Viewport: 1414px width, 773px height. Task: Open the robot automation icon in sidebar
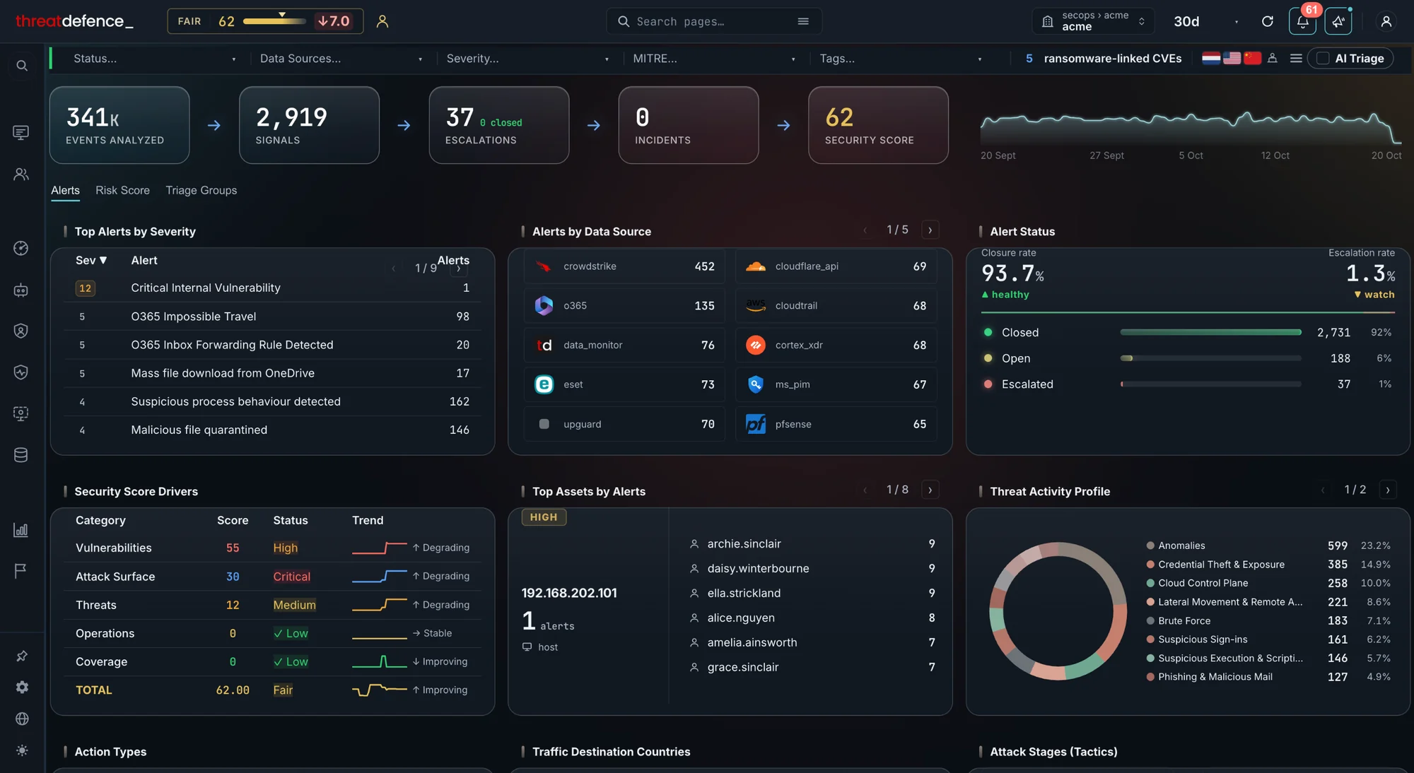(21, 290)
